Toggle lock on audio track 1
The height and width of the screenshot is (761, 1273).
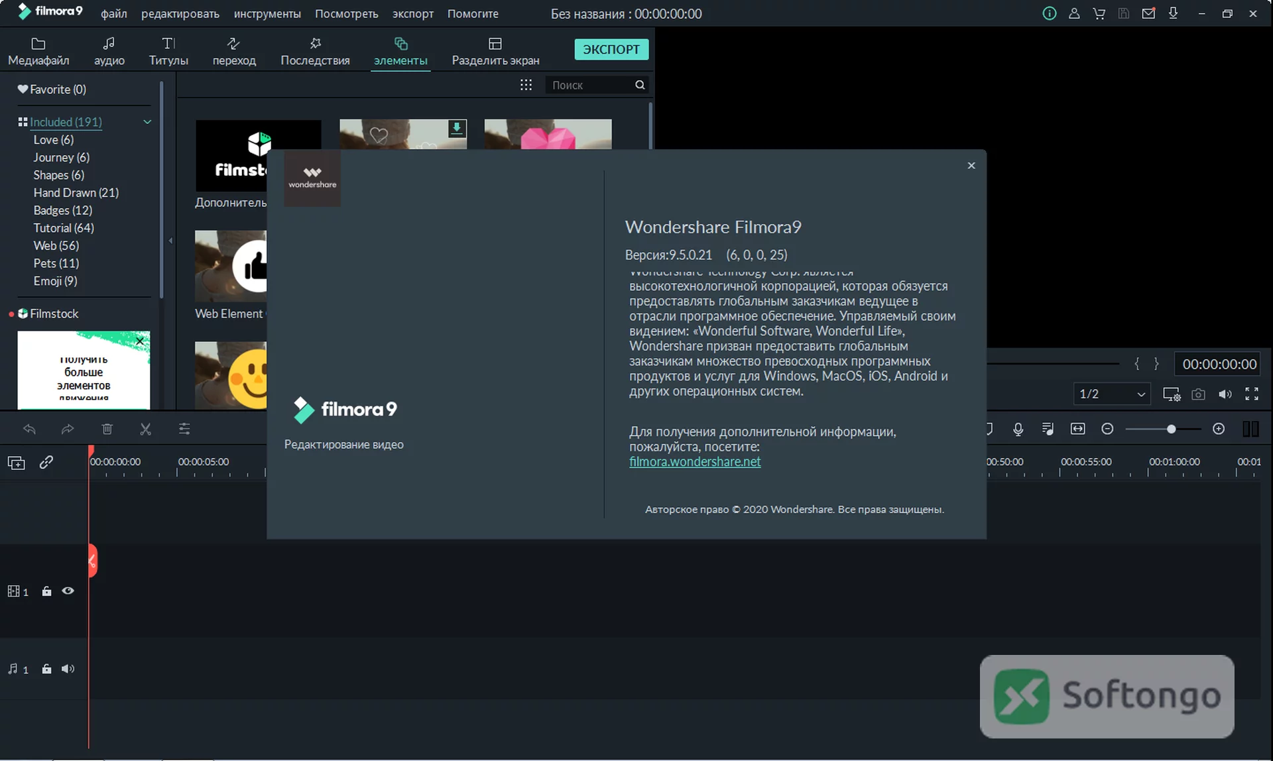[x=46, y=669]
